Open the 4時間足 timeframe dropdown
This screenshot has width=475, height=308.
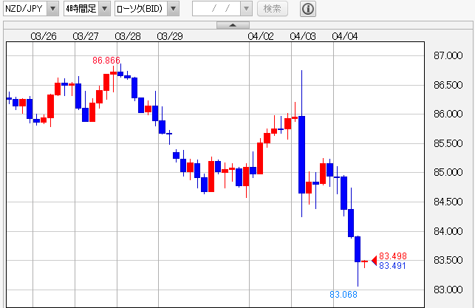coord(103,9)
